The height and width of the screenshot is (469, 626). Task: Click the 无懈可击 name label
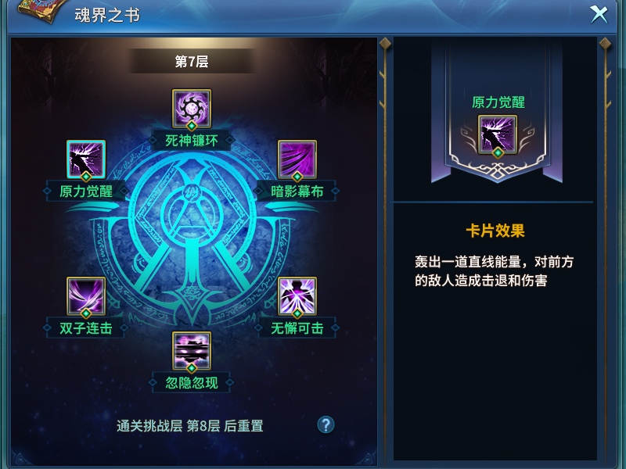[297, 328]
